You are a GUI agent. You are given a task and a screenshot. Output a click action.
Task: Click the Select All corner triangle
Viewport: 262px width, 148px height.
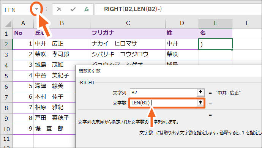tap(8, 24)
